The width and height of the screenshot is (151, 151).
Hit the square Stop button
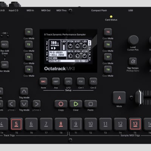[x=91, y=104]
